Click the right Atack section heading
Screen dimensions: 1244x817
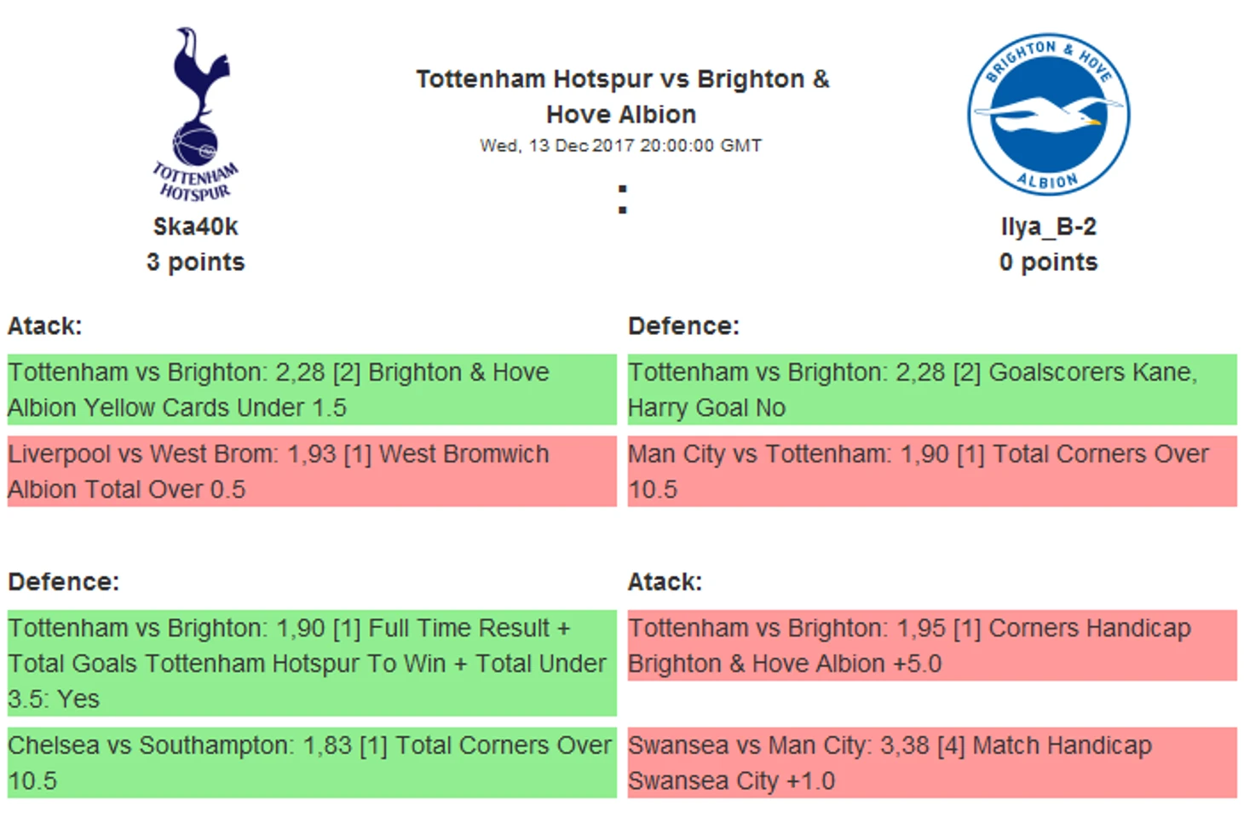coord(665,582)
